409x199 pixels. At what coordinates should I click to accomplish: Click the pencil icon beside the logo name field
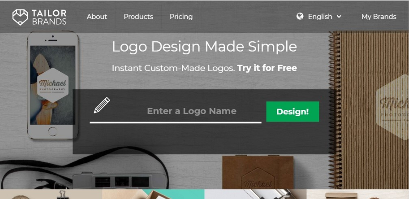102,105
